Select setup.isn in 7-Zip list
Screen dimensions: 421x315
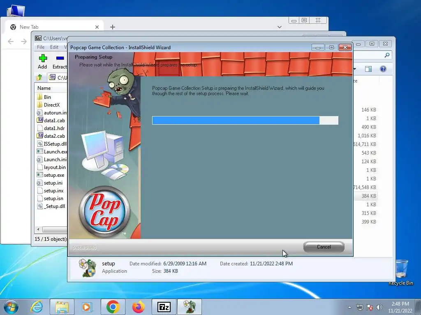pyautogui.click(x=54, y=198)
